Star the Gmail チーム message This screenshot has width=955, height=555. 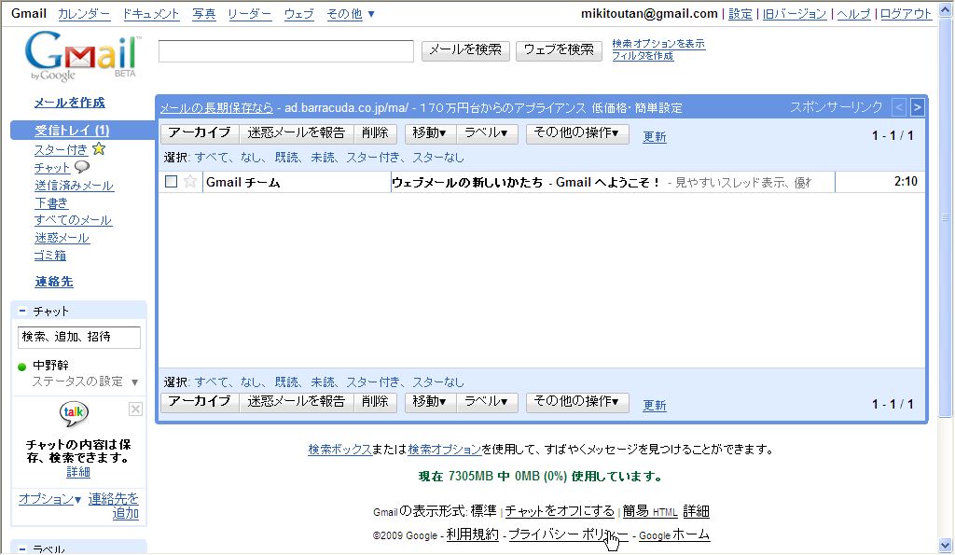tap(190, 182)
